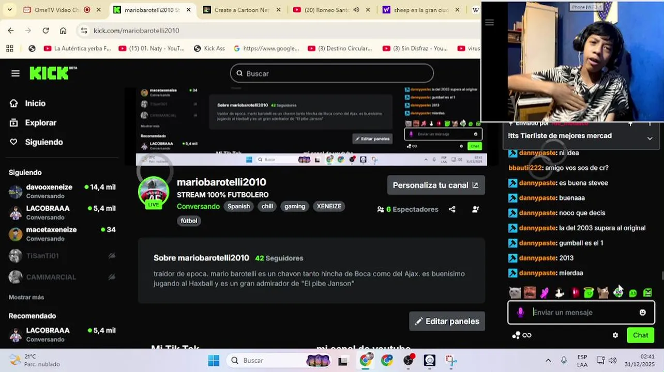
Task: Go to Inicio in the sidebar
Action: pos(28,103)
